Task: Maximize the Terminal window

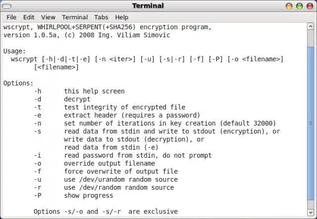Action: click(x=299, y=6)
